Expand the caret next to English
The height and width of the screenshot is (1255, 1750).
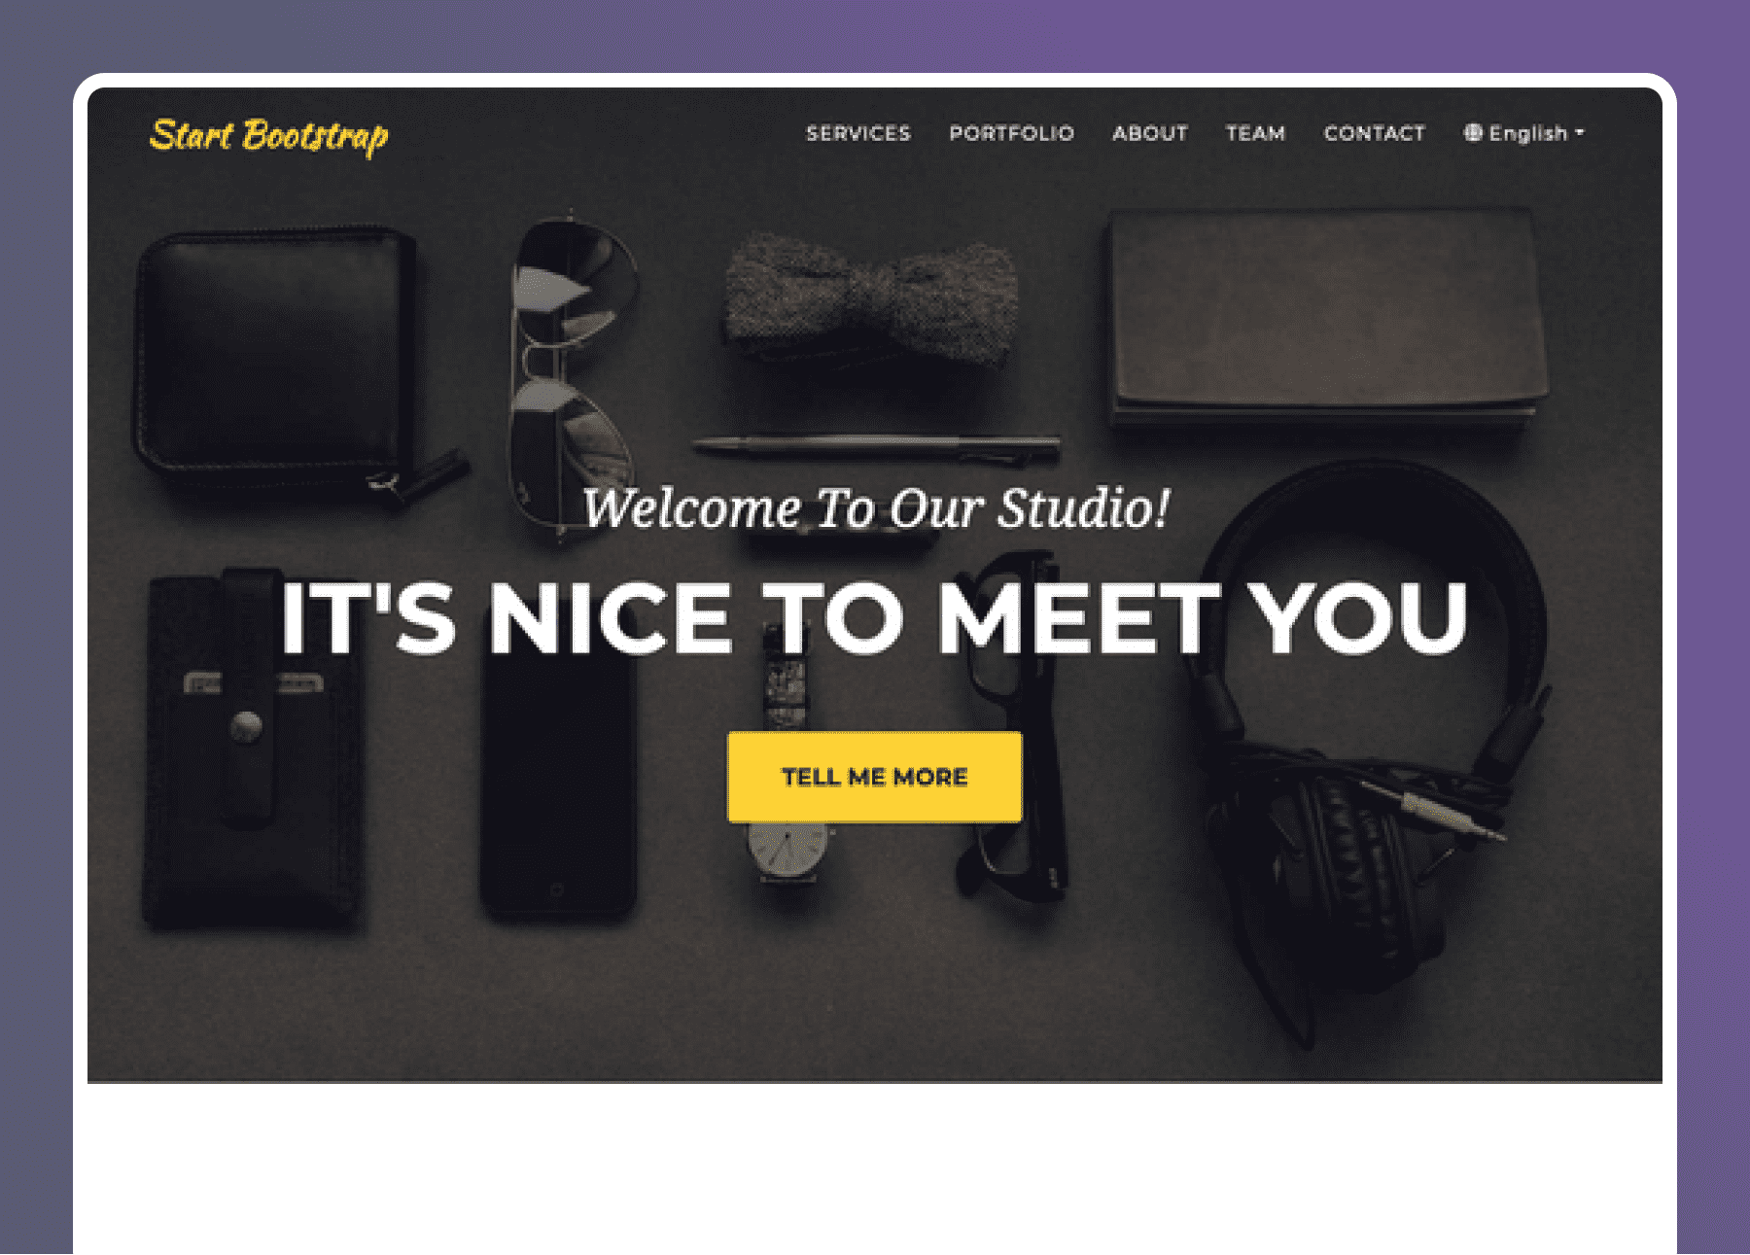click(x=1580, y=132)
